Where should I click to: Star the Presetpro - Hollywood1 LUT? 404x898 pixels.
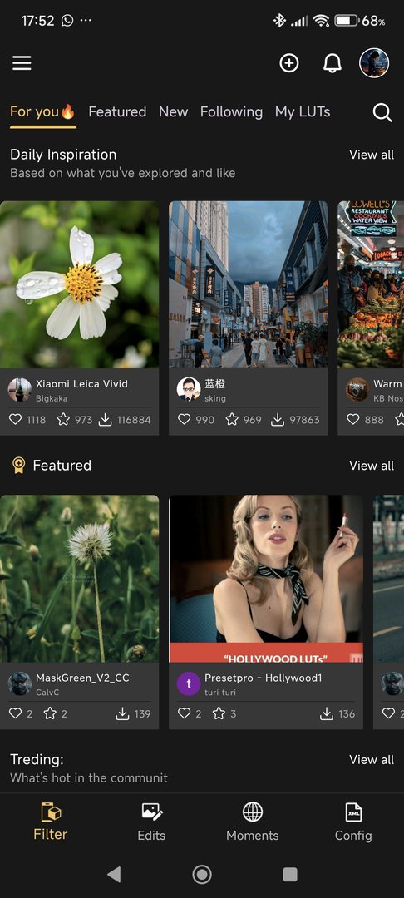219,713
